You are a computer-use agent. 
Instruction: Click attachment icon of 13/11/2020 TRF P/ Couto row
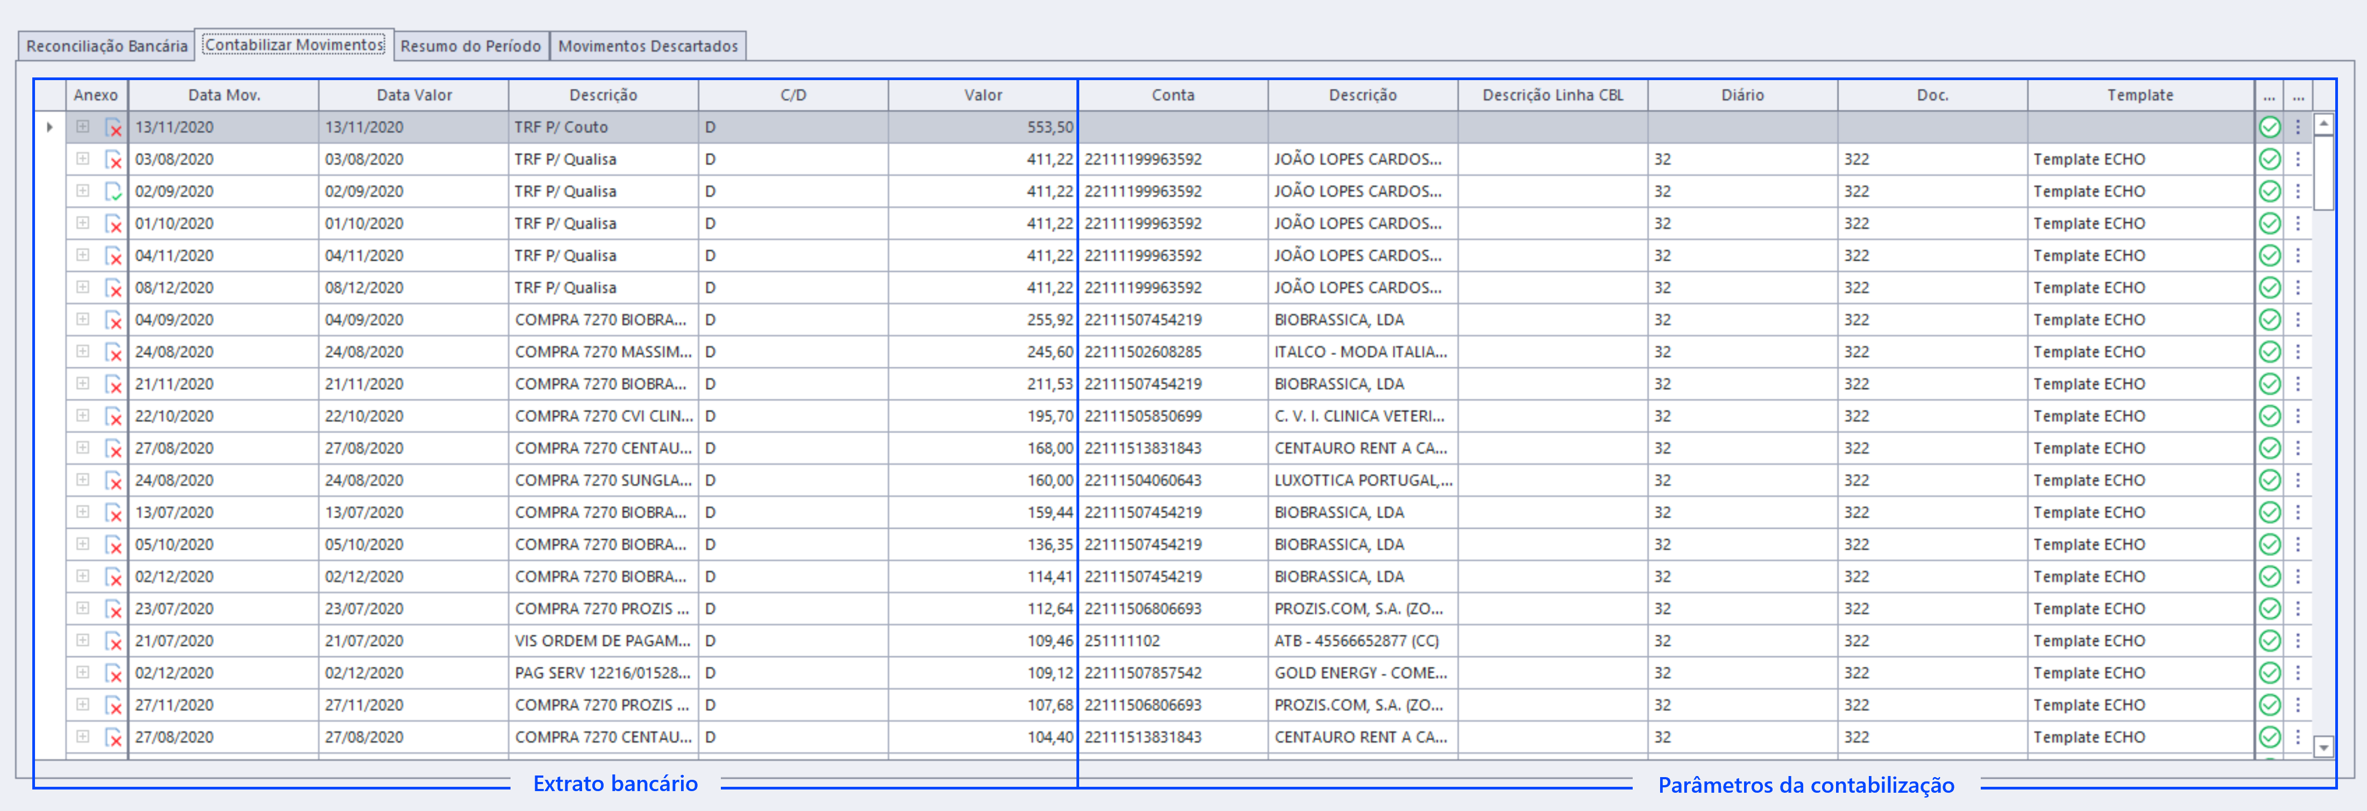pos(113,127)
